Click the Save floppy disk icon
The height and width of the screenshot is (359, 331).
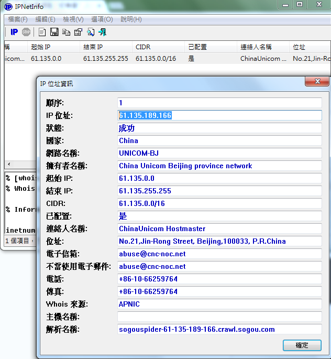54,32
